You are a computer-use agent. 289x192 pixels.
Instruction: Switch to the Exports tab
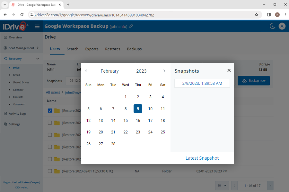pyautogui.click(x=92, y=49)
